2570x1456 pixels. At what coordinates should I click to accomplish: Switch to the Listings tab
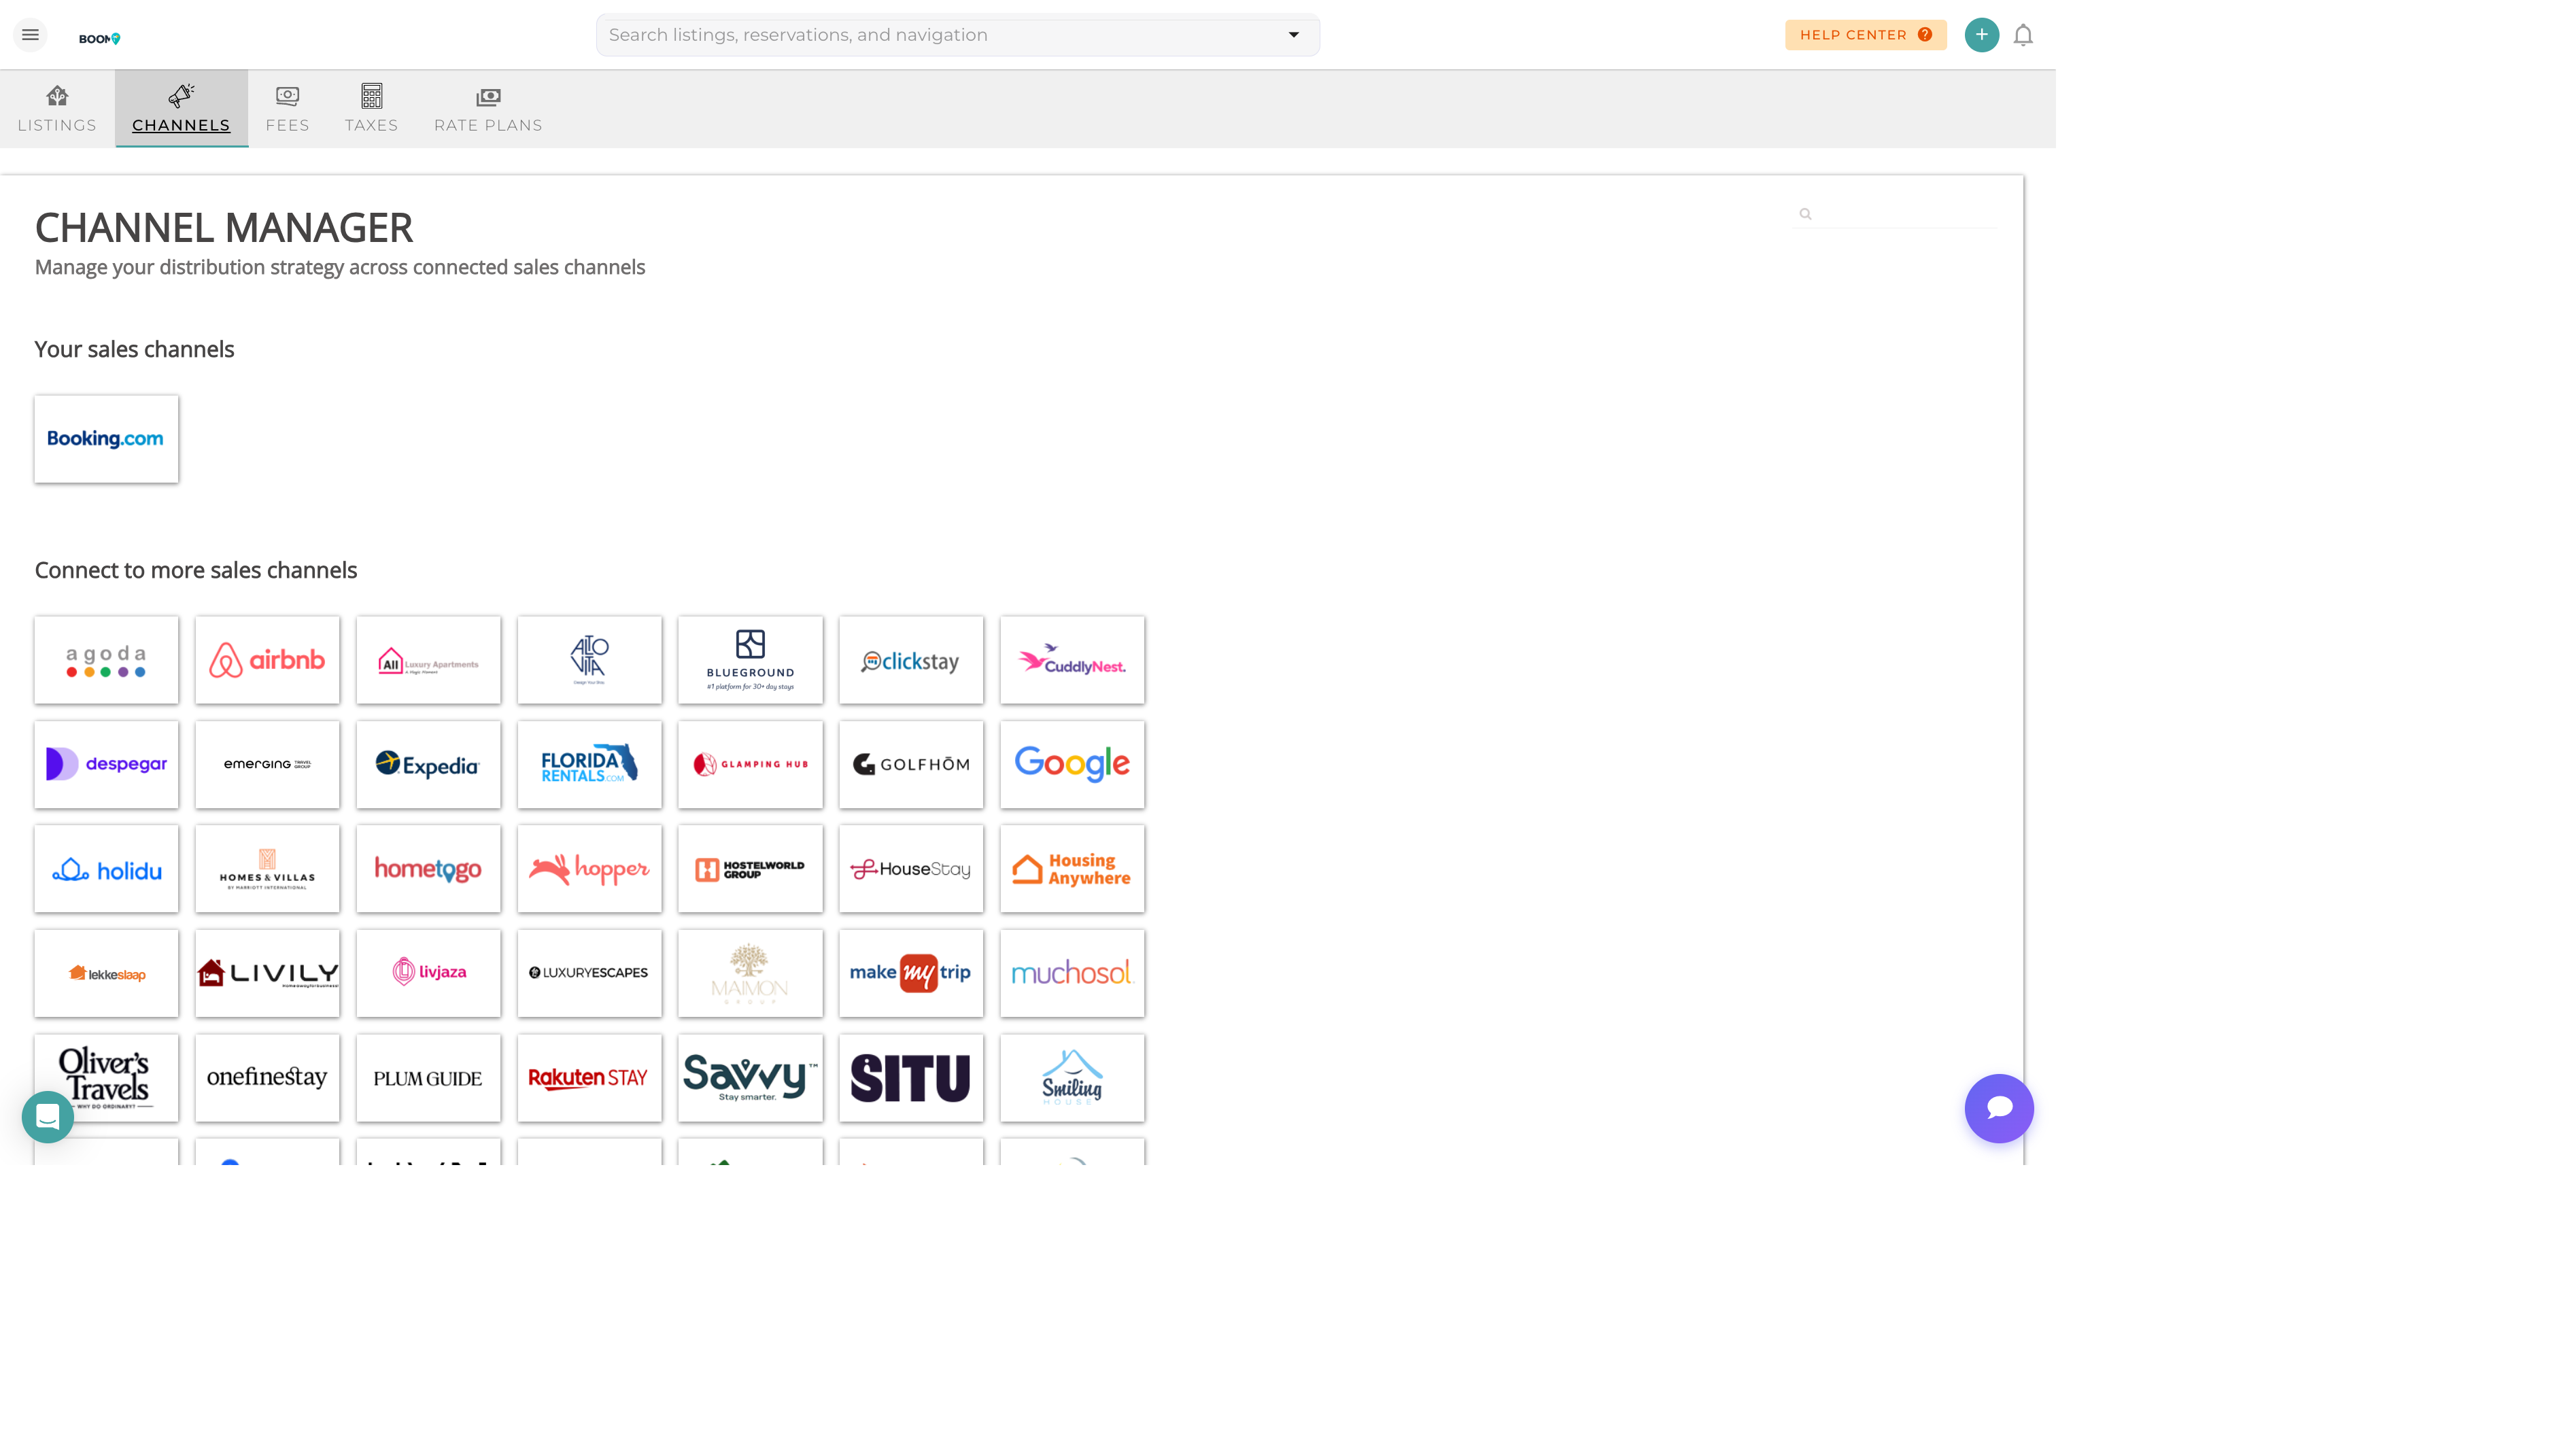point(57,108)
